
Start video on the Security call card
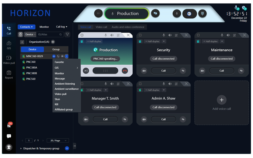click(144, 71)
